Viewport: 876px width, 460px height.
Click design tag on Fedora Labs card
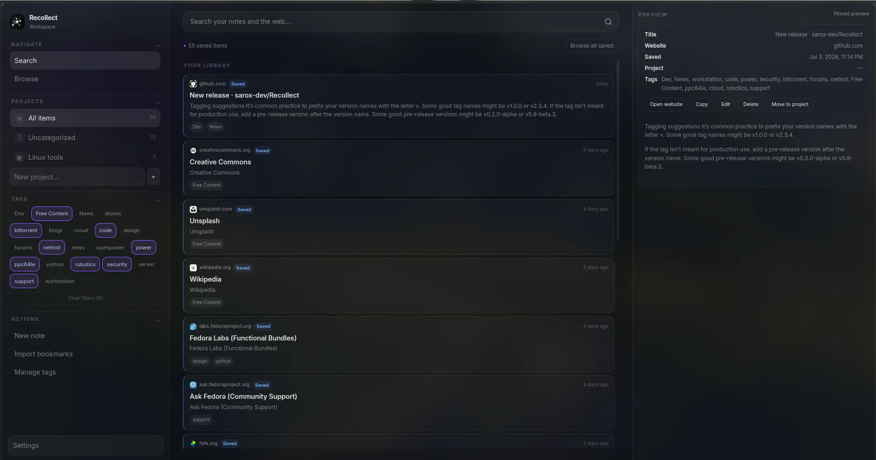point(200,361)
